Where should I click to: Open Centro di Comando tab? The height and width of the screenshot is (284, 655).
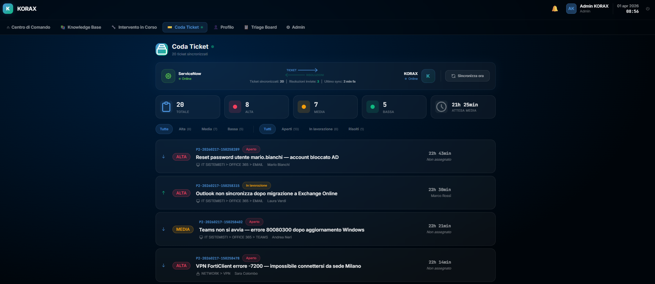click(x=28, y=27)
